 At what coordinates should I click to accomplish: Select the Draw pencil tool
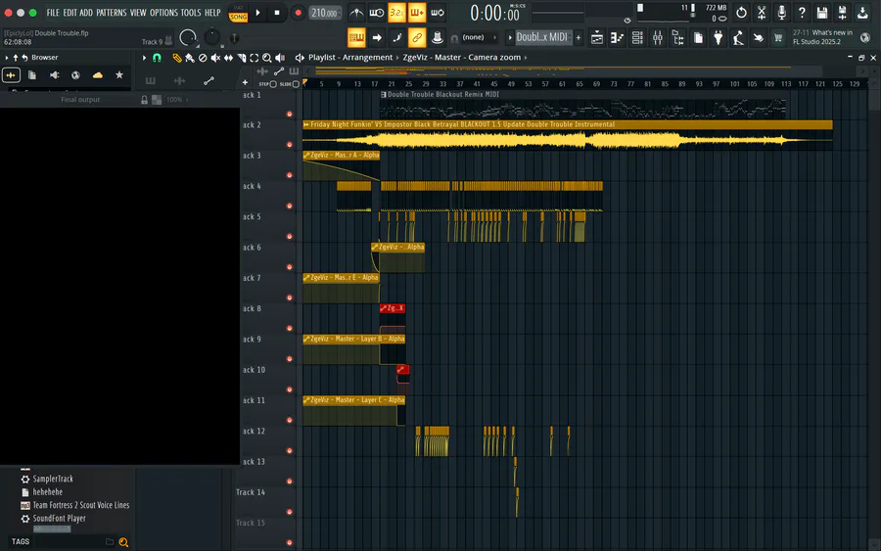(177, 58)
